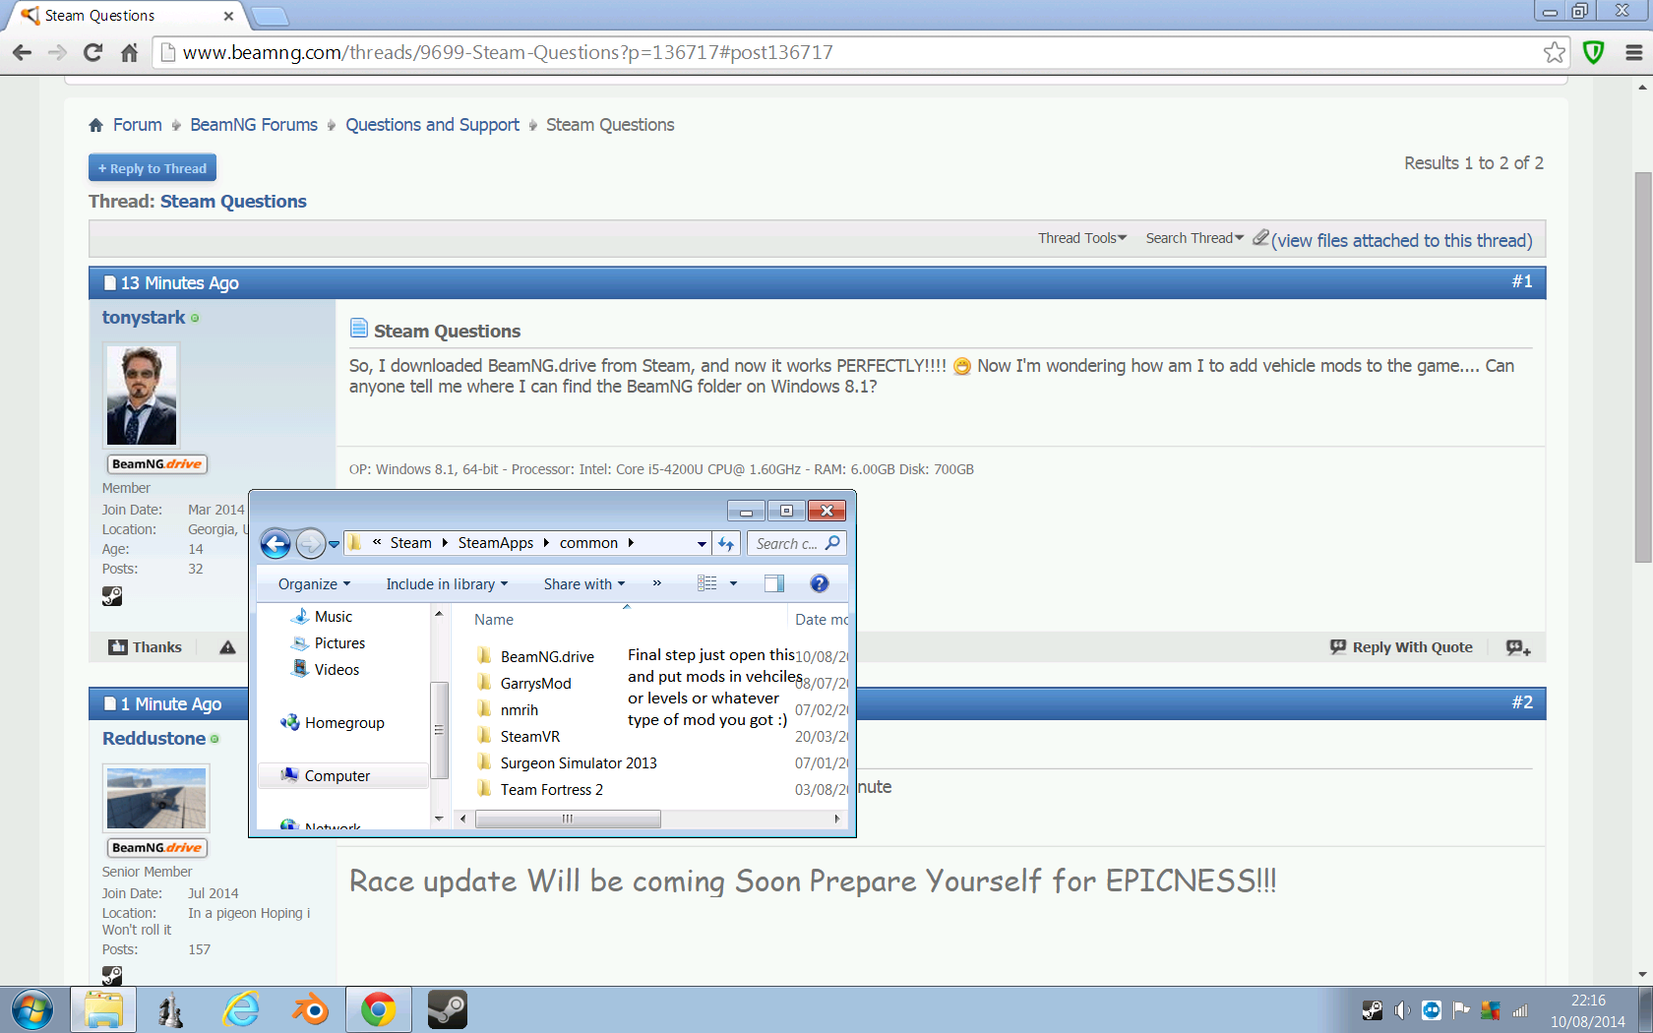Click the Forum home icon in breadcrumbs
This screenshot has height=1033, width=1653.
pyautogui.click(x=95, y=125)
